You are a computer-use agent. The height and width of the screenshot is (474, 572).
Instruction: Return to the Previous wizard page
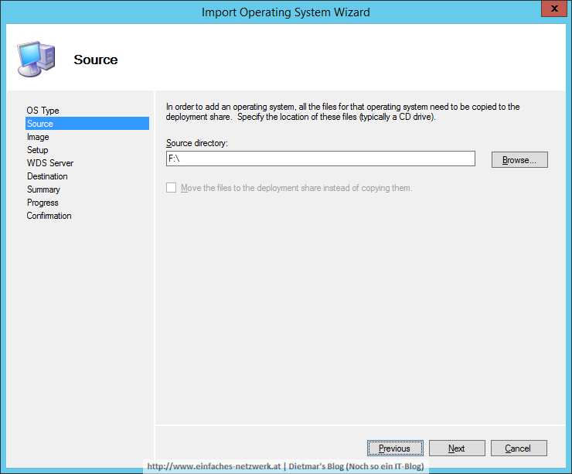[x=395, y=448]
